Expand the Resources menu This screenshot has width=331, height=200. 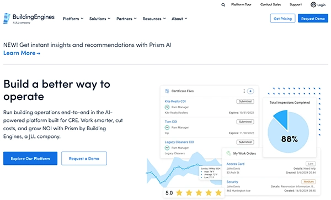[x=154, y=19]
